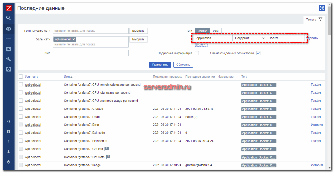Screen dimensions: 334x173
Task: Open График for CPU total usage item
Action: [316, 92]
